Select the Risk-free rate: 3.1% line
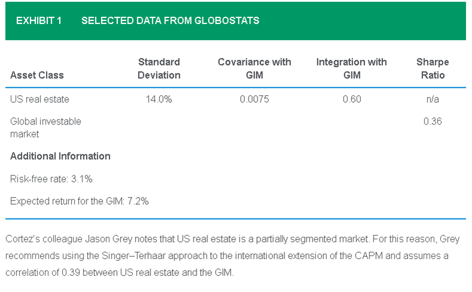 point(51,179)
